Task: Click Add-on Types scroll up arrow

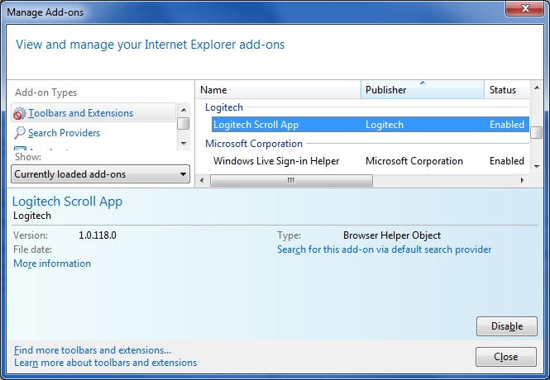Action: click(x=184, y=110)
